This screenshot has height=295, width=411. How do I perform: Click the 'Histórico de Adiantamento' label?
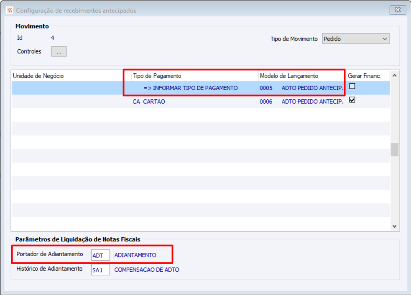[49, 269]
